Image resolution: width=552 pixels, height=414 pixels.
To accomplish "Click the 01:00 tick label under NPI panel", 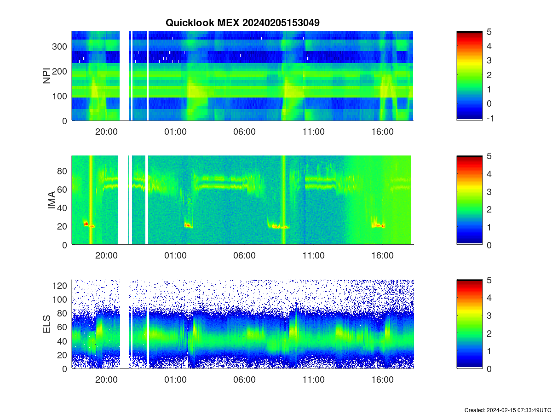I will (x=175, y=132).
